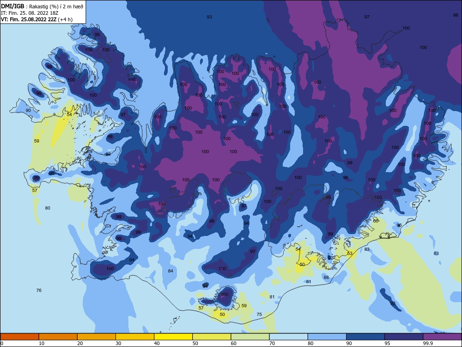Click the '63' value in southeast Iceland
Image resolution: width=462 pixels, height=347 pixels.
point(350,253)
